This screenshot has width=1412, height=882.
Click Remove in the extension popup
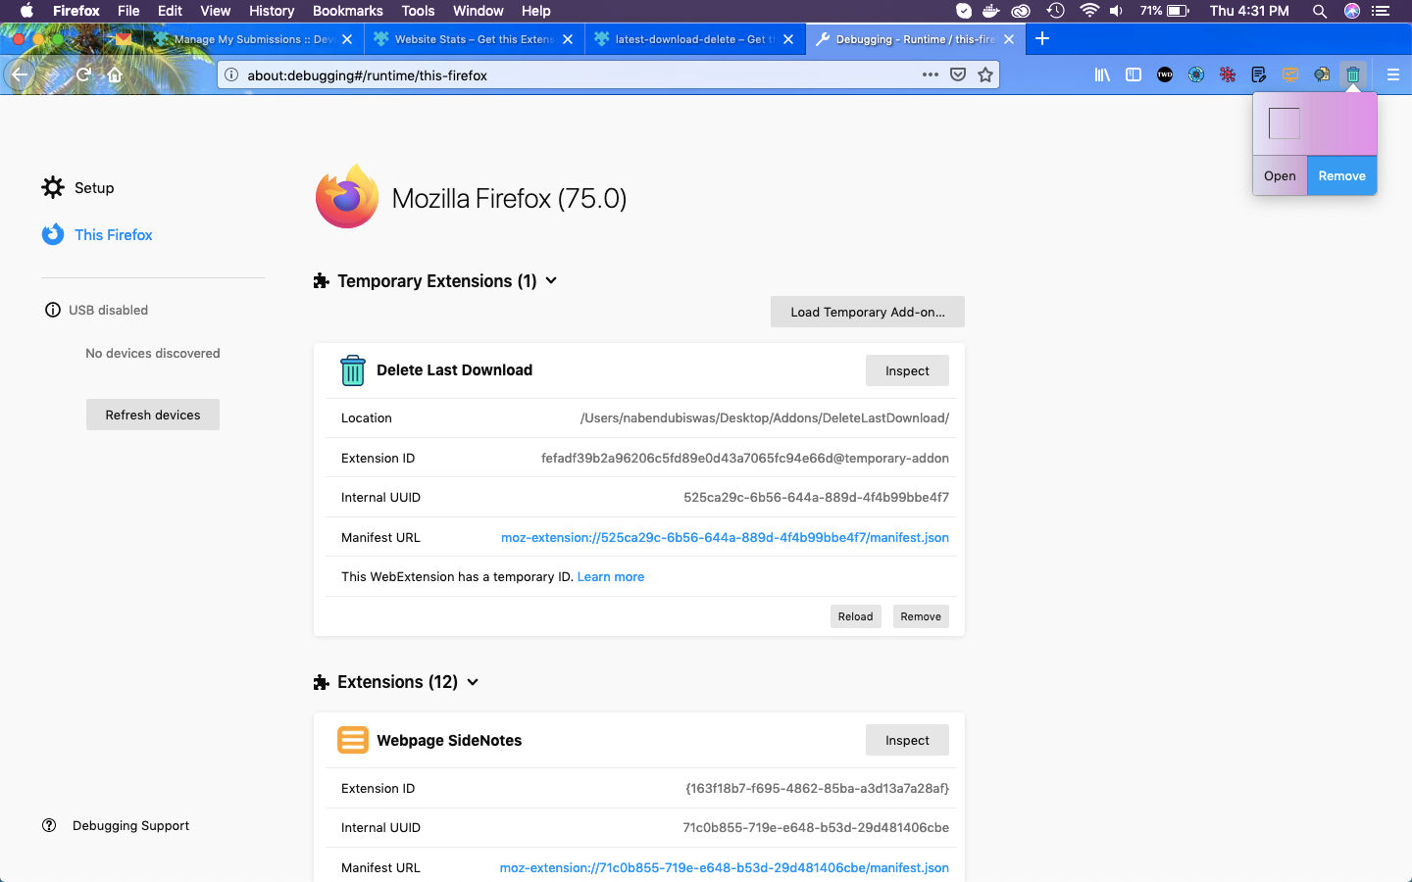tap(1342, 175)
